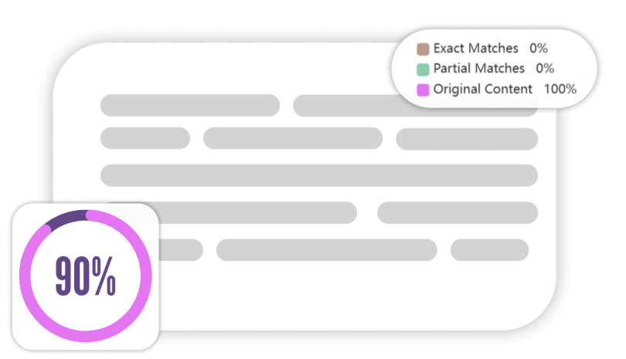Image resolution: width=626 pixels, height=359 pixels.
Task: Click the short rightmost gray bar in the bottom row
Action: (x=489, y=249)
